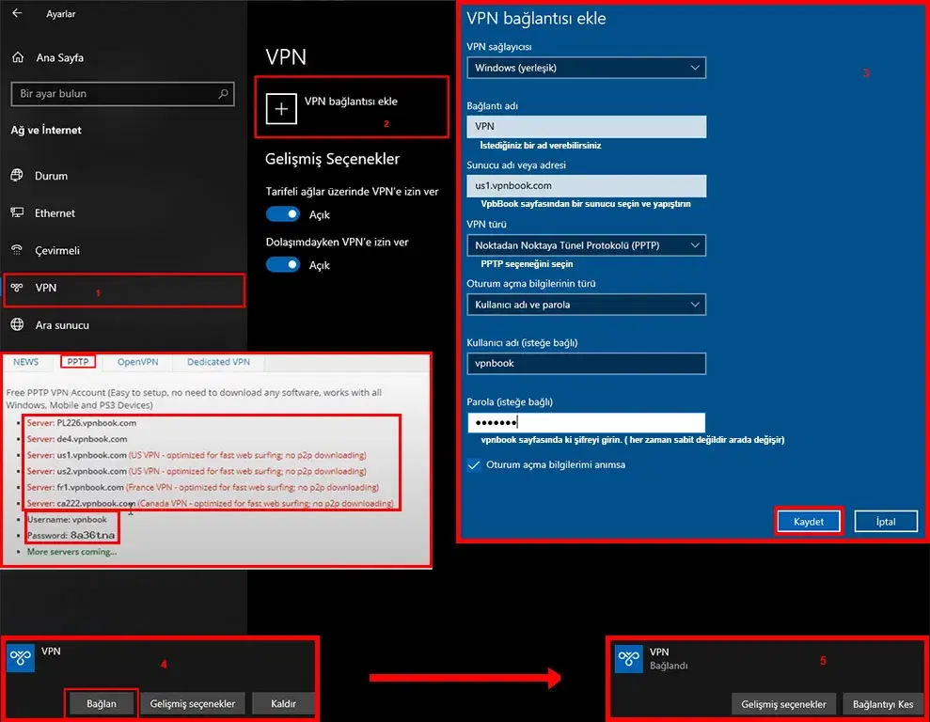Click Gelişmiş seçenekler on connected VPN
The image size is (930, 722).
783,704
